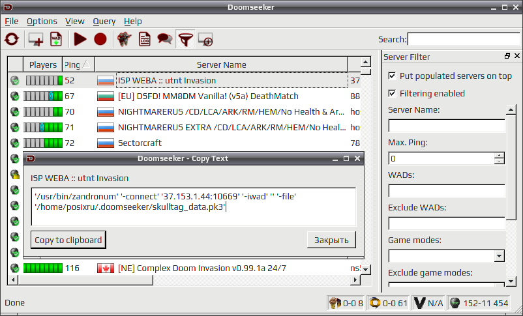Select the Sectorcraft server name

point(140,143)
